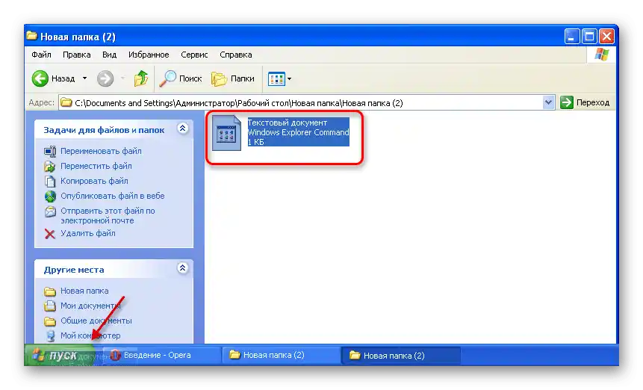Toggle the Папки folders pane button
643x390 pixels.
(233, 78)
